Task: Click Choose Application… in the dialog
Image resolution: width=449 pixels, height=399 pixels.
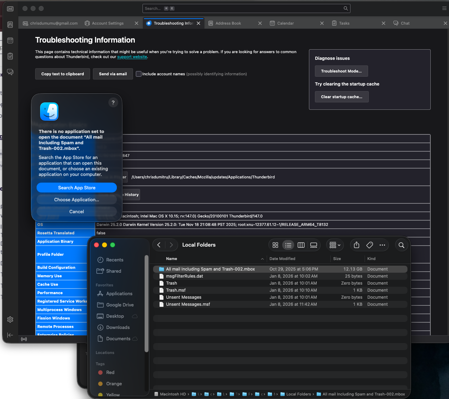Action: [x=77, y=200]
